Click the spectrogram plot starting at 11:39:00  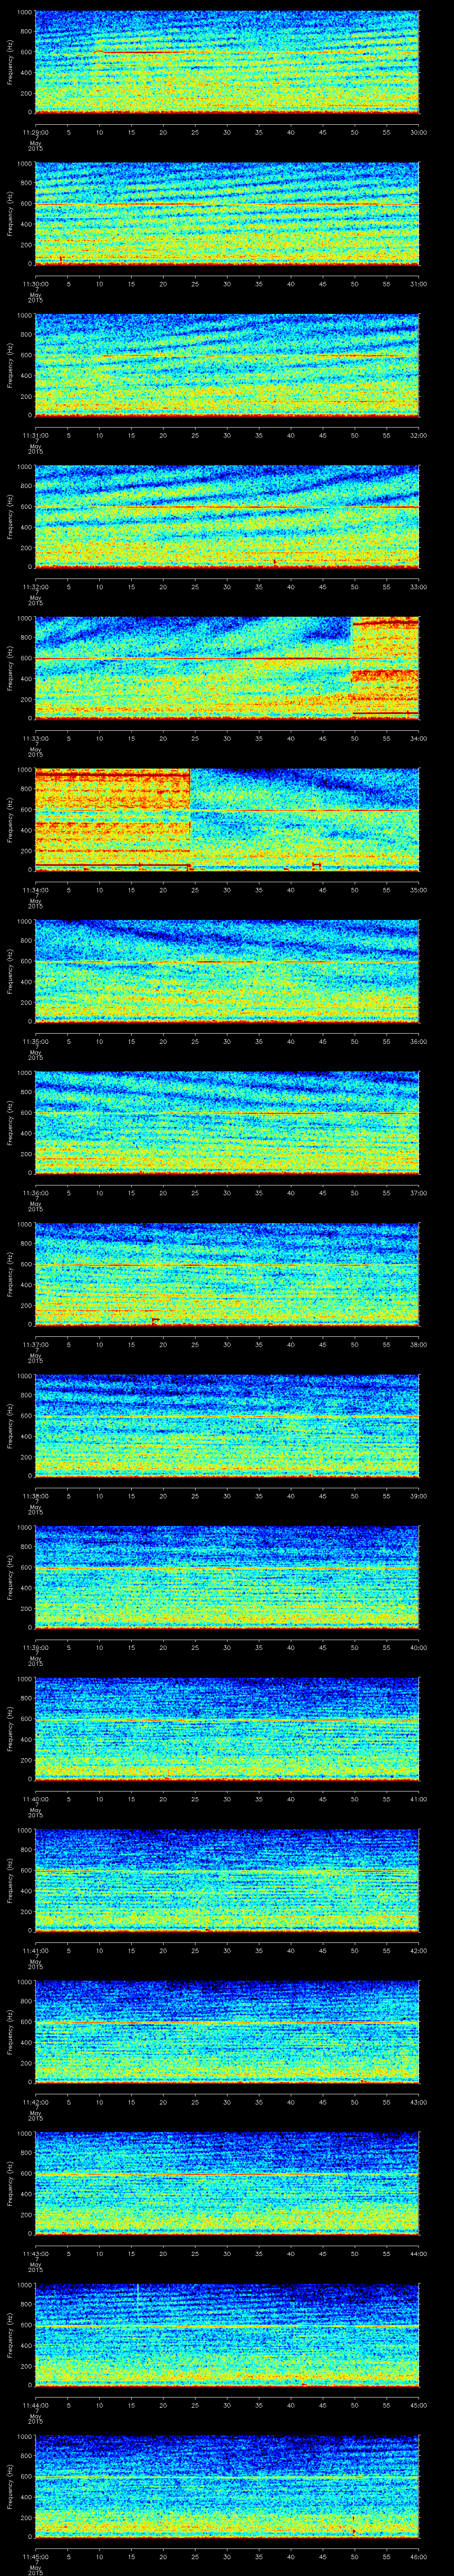point(227,1577)
